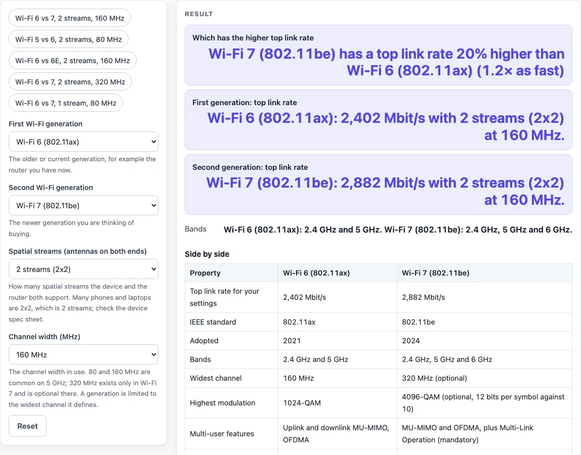Click the 'Widest channel' row label

pyautogui.click(x=232, y=378)
